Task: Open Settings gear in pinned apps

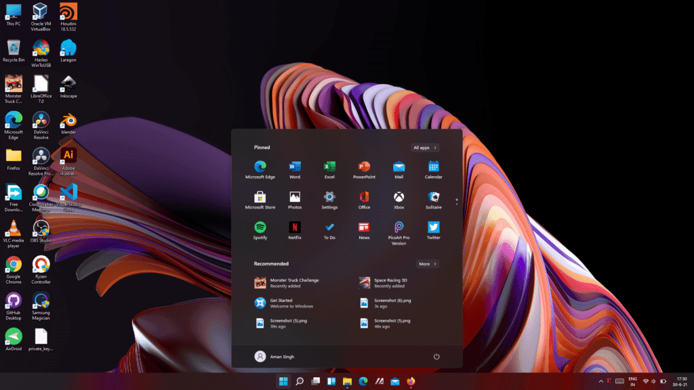Action: point(329,200)
